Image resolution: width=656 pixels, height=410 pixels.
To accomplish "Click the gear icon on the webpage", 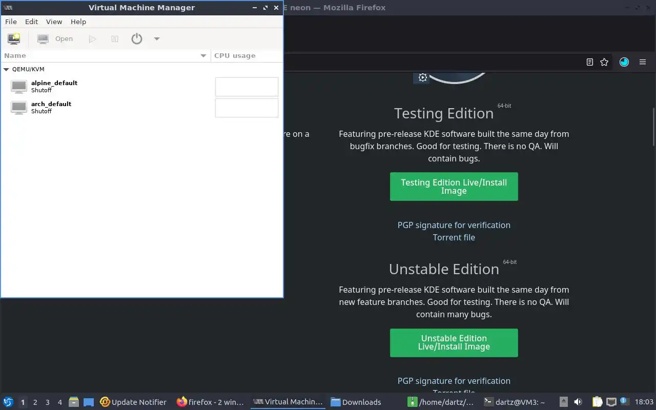I will [422, 77].
